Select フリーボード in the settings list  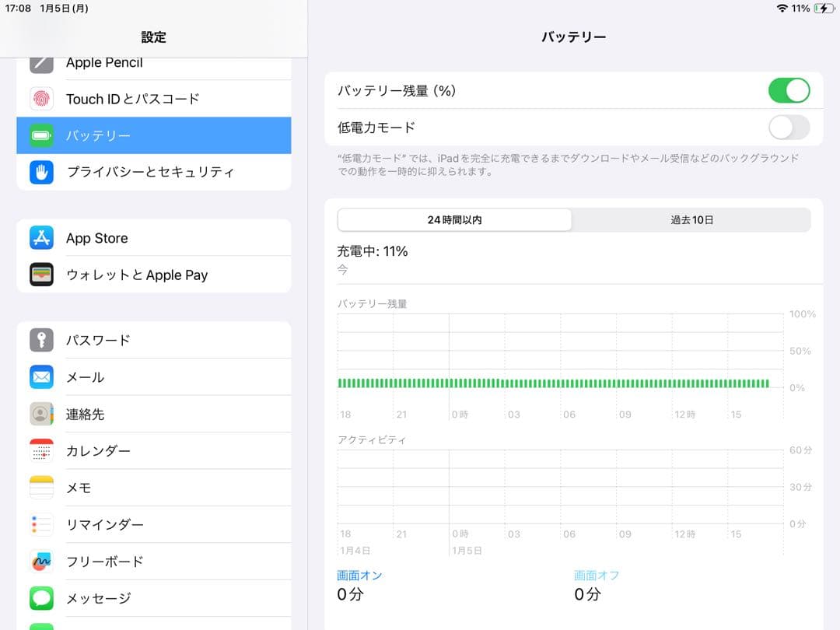[x=40, y=562]
